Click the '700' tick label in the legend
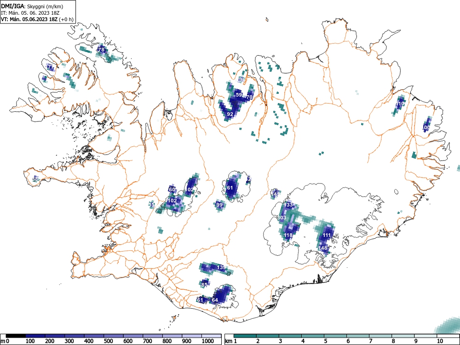The height and width of the screenshot is (345, 460). [x=148, y=341]
